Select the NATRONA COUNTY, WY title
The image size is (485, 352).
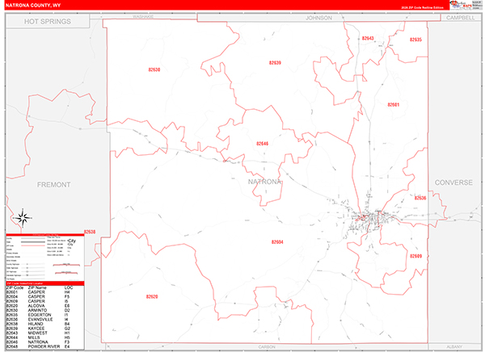[x=33, y=6]
